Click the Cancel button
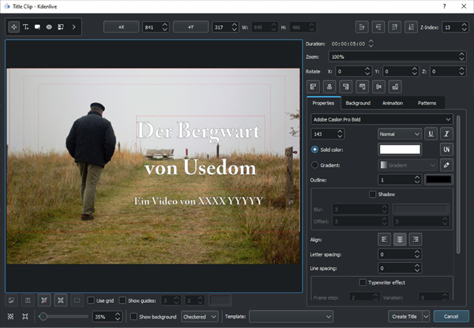474x328 pixels. pos(451,316)
